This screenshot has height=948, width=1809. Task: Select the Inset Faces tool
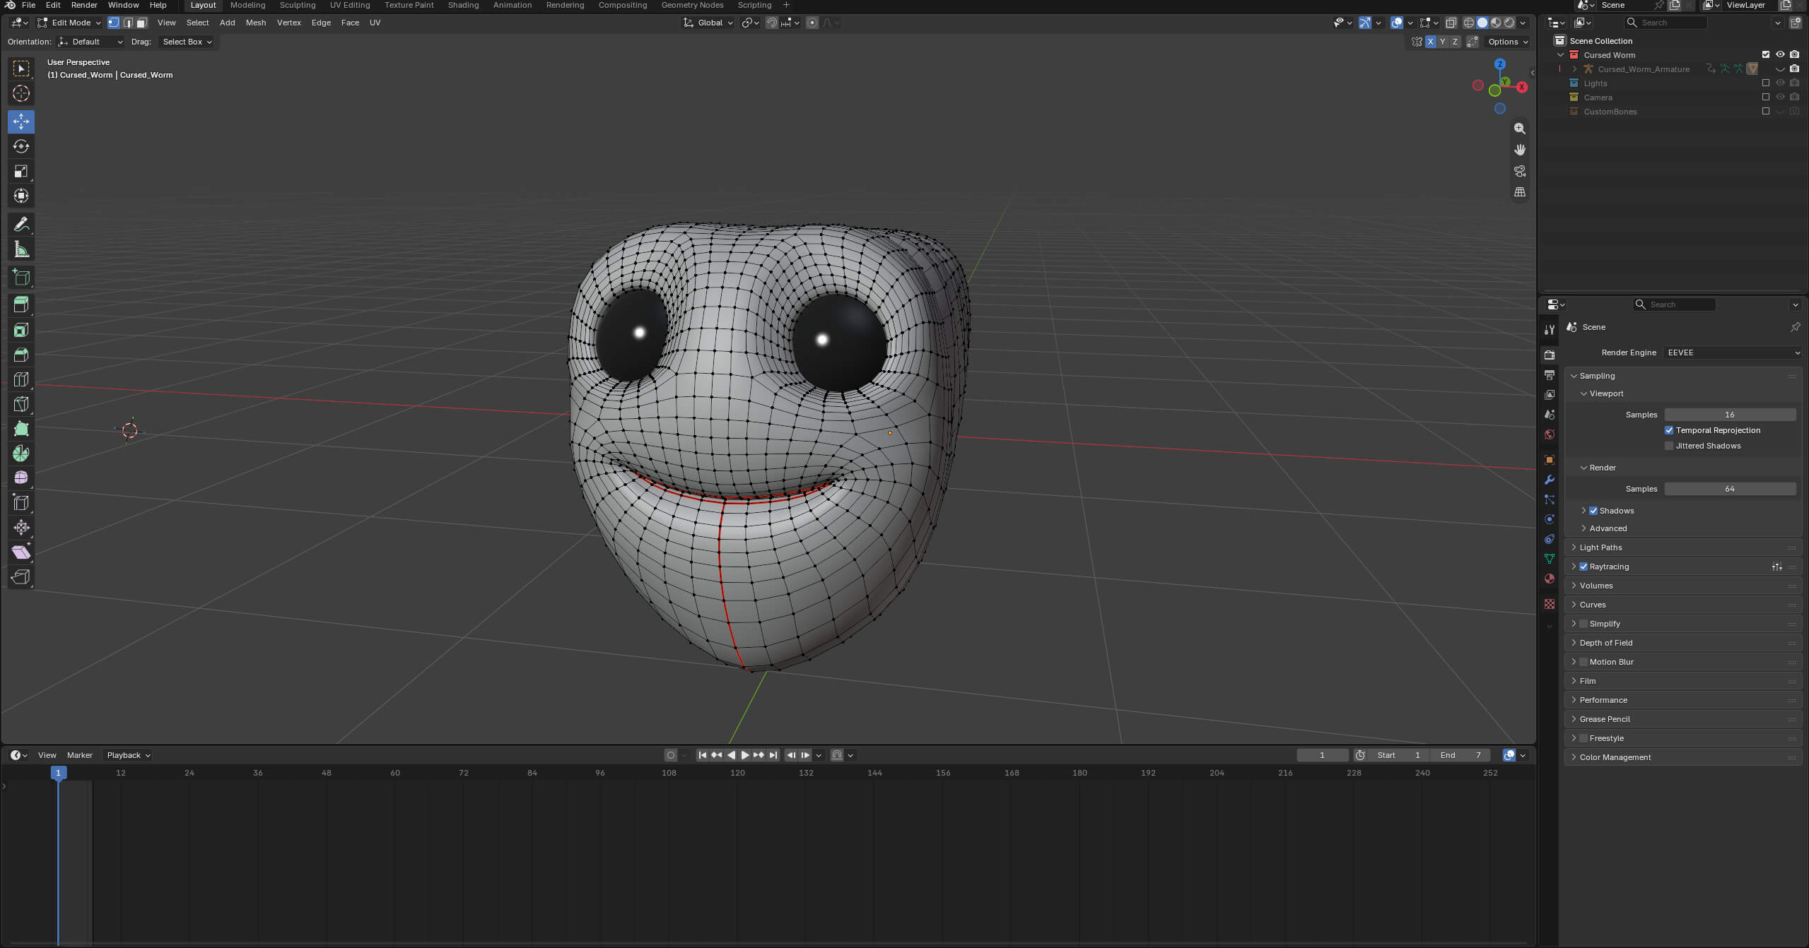click(21, 330)
